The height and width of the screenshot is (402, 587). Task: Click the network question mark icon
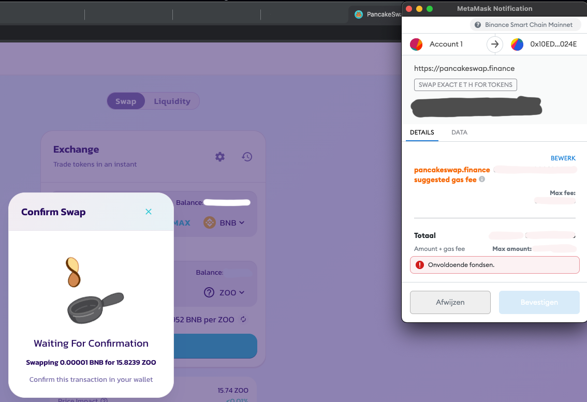click(478, 25)
